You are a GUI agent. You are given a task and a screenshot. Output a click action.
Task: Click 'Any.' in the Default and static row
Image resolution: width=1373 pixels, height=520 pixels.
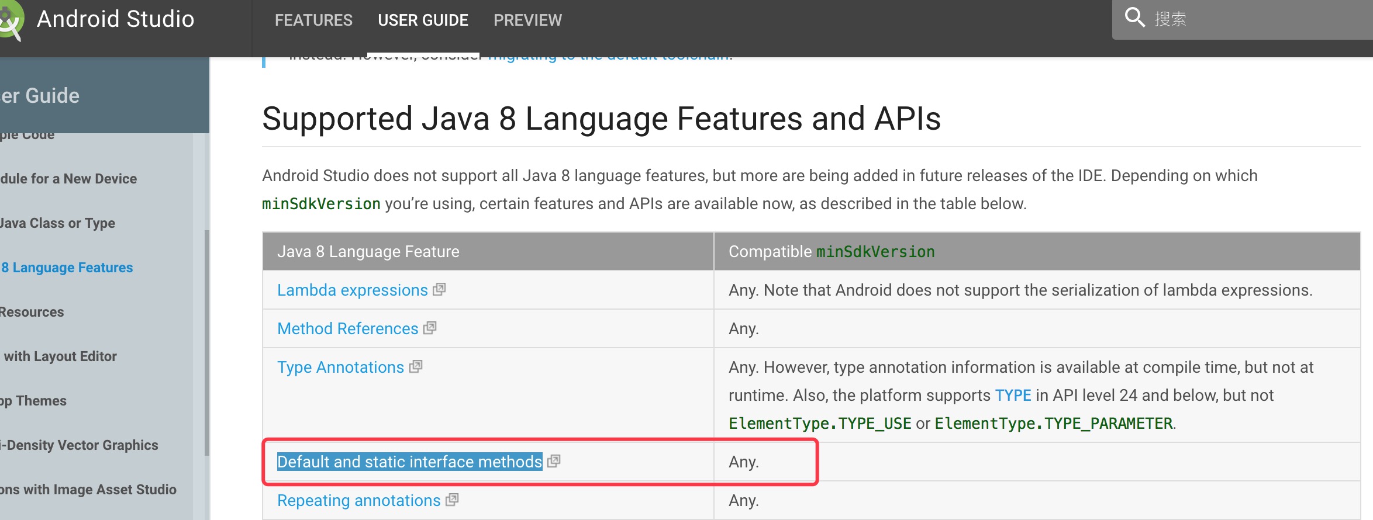tap(743, 462)
